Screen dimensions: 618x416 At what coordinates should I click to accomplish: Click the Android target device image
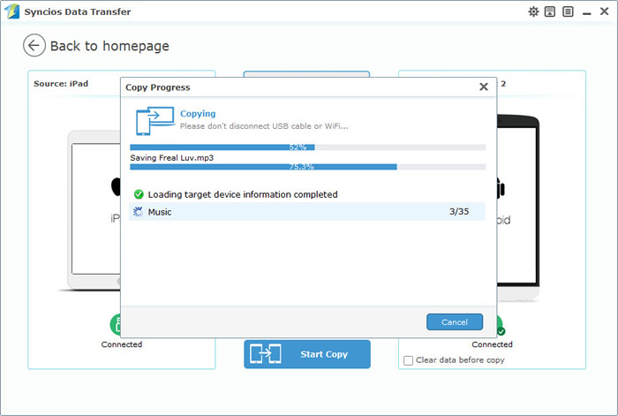[x=518, y=208]
